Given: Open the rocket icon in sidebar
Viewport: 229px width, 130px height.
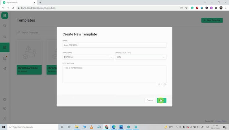Looking at the screenshot, I should (5, 68).
